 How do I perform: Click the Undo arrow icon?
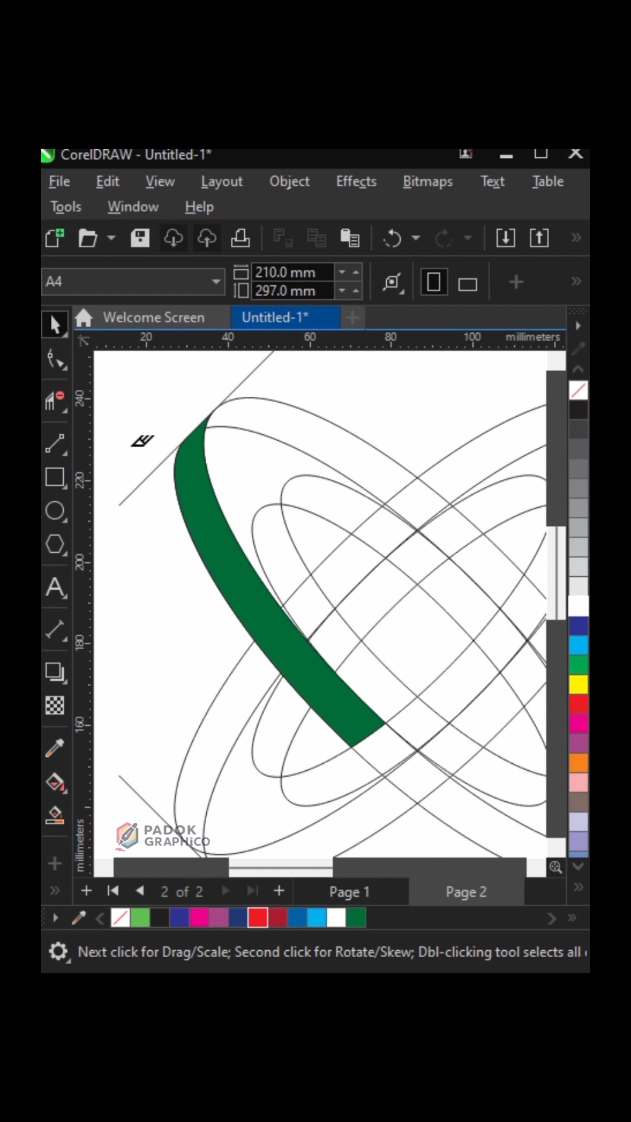[x=393, y=238]
